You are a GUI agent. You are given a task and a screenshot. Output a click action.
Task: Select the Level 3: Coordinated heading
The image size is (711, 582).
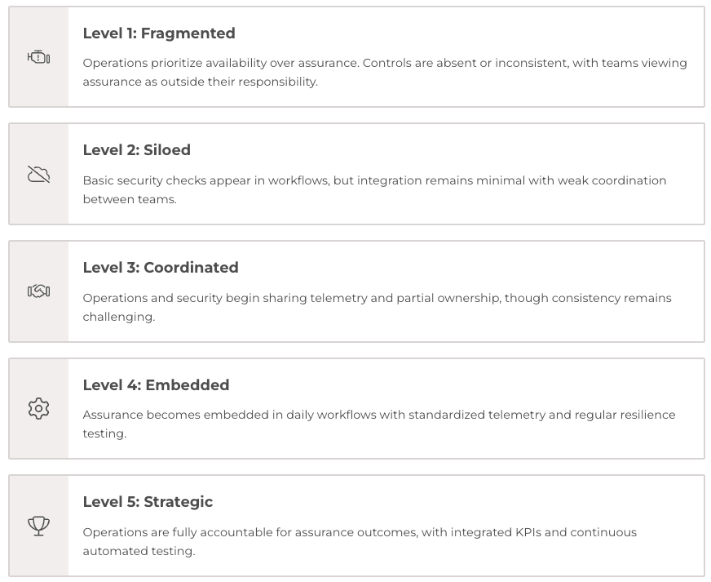pyautogui.click(x=161, y=268)
